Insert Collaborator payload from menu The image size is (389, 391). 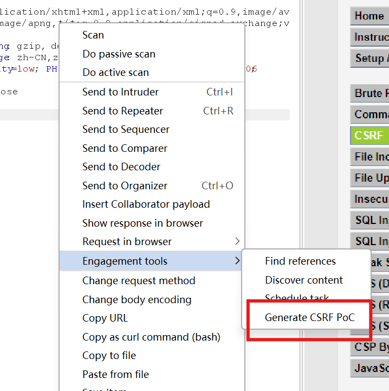pyautogui.click(x=146, y=204)
